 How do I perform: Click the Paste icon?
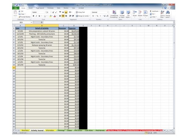point(15,14)
